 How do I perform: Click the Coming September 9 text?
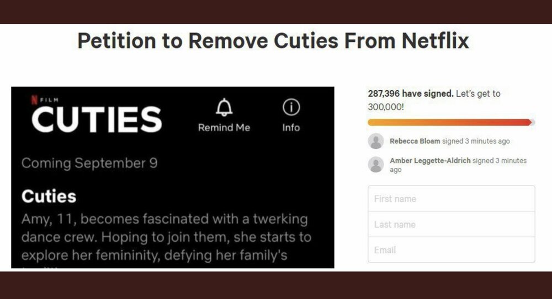[89, 164]
